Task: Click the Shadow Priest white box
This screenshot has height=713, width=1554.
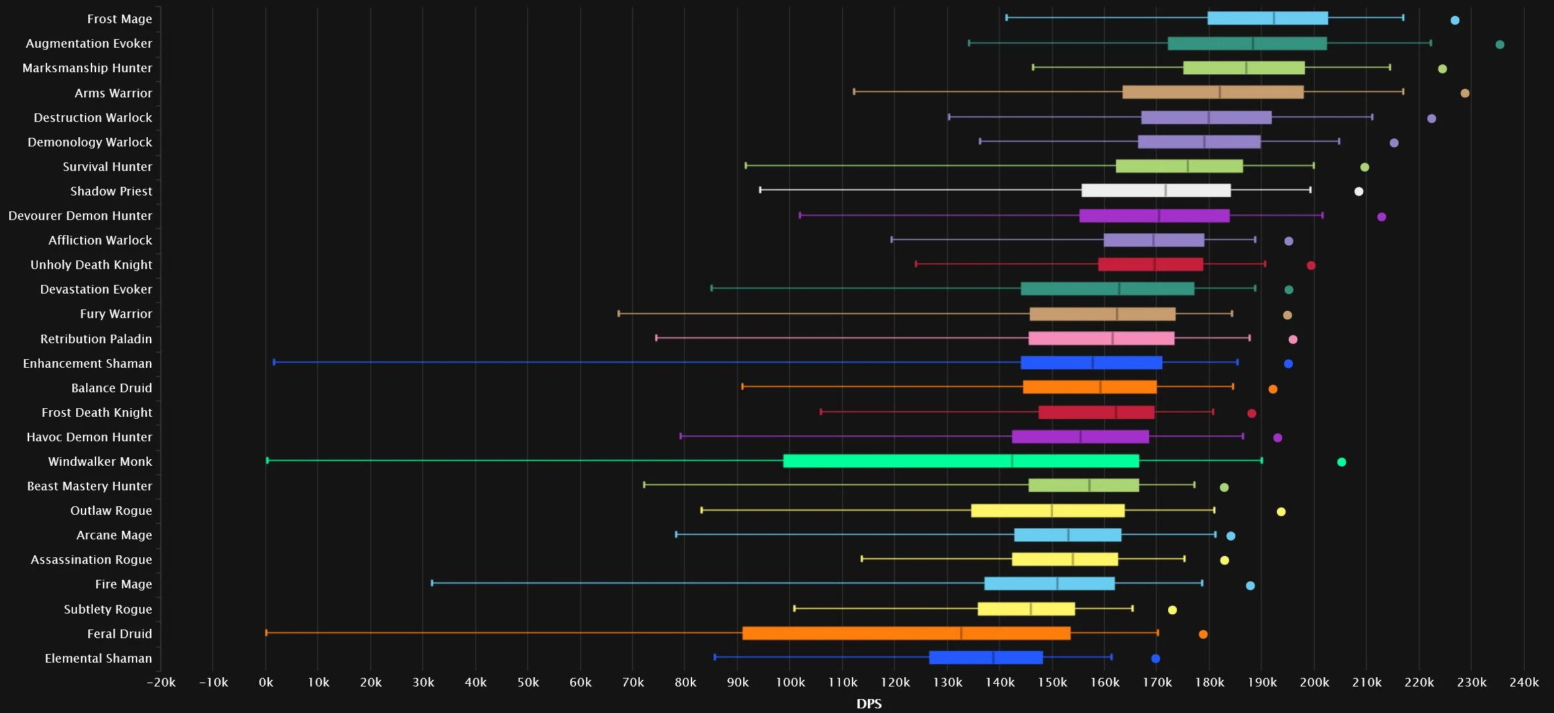Action: tap(1156, 190)
